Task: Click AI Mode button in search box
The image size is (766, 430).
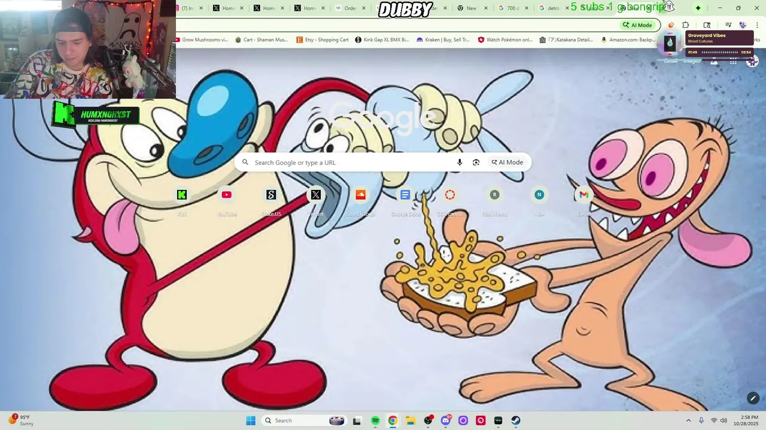Action: click(507, 162)
